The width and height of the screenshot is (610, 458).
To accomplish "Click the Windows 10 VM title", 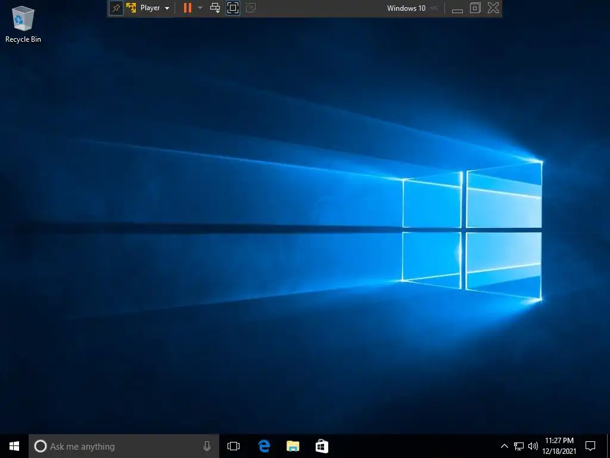I will 406,8.
